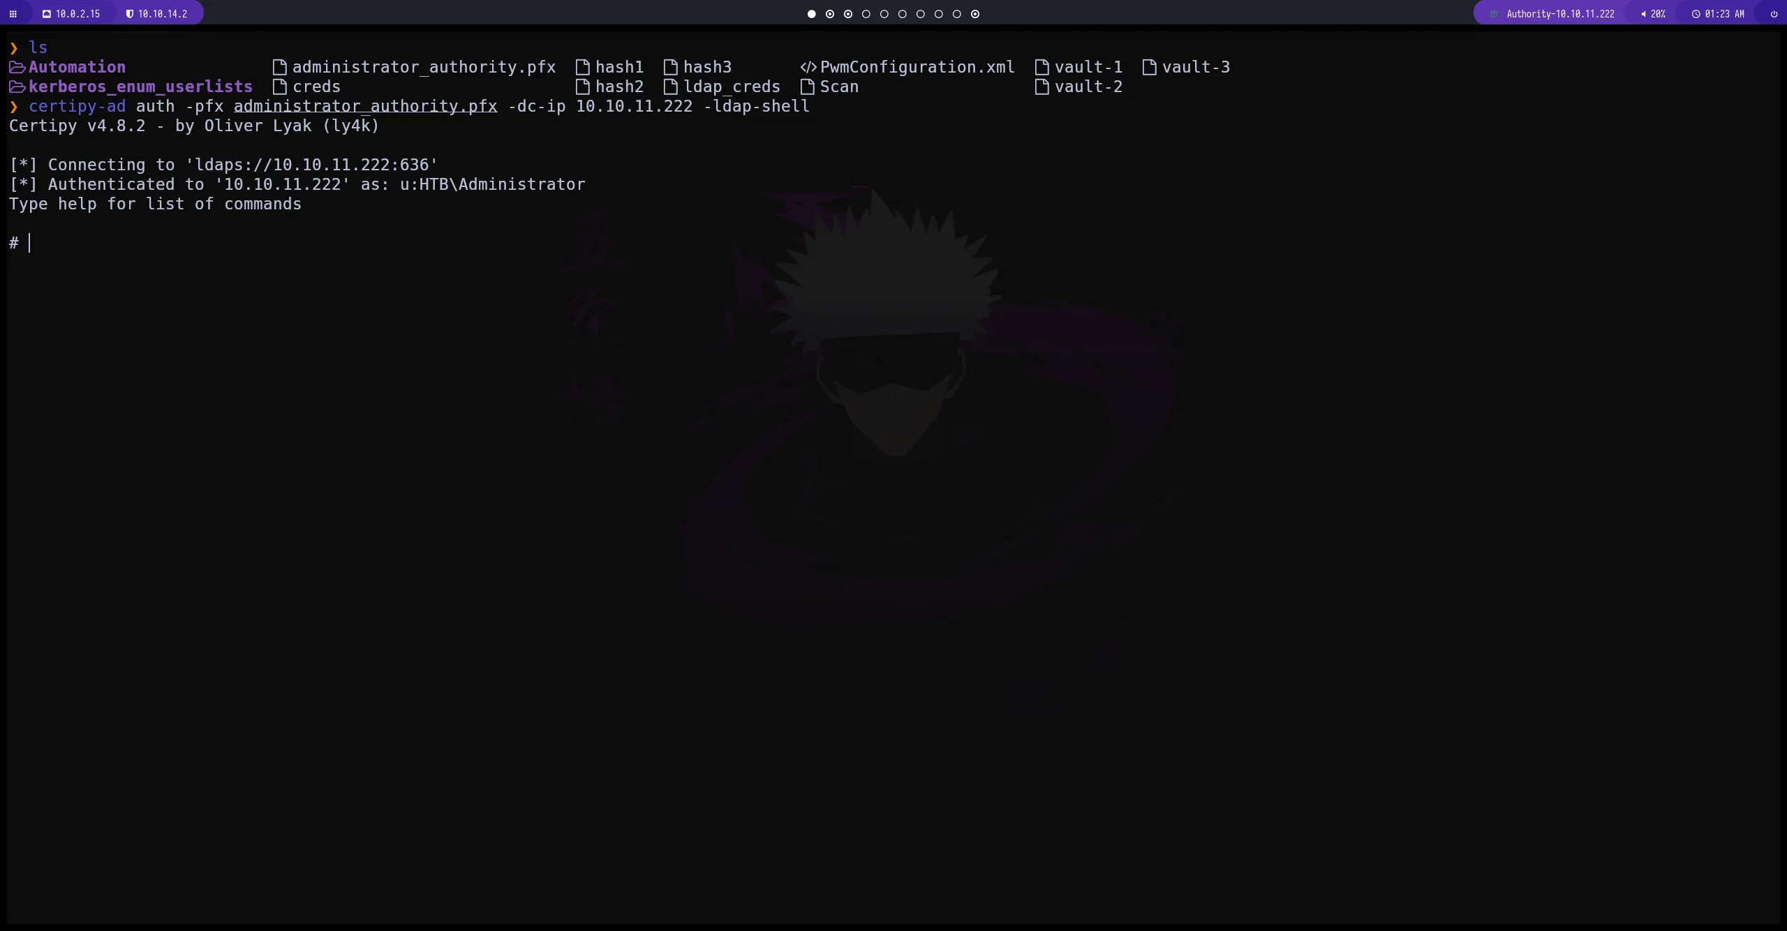Click the Automation folder icon

coord(17,67)
